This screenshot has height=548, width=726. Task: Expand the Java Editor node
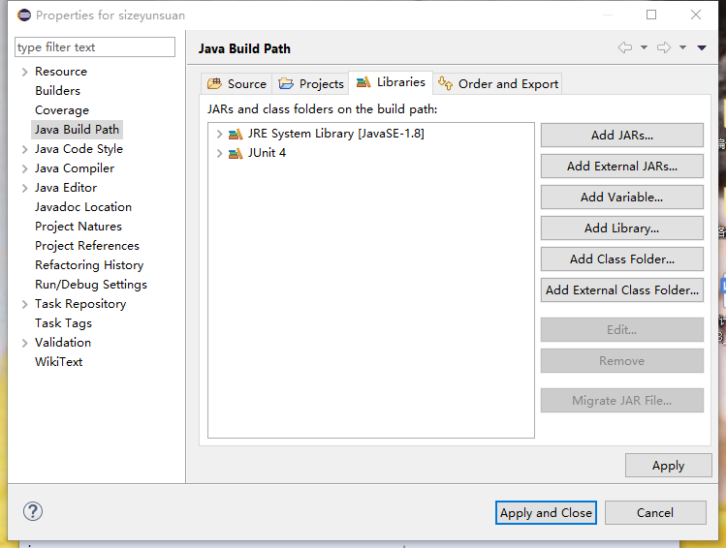point(25,188)
